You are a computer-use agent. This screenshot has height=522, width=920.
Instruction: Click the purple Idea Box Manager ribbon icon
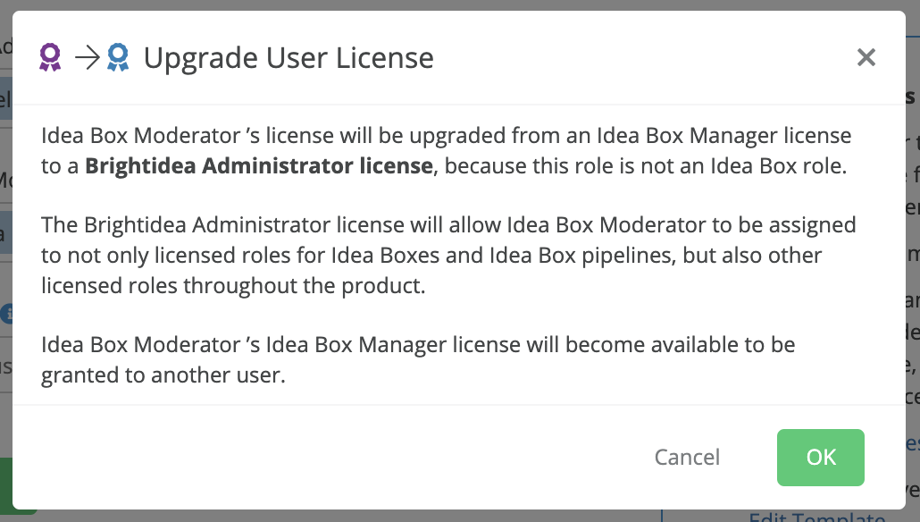[x=50, y=57]
